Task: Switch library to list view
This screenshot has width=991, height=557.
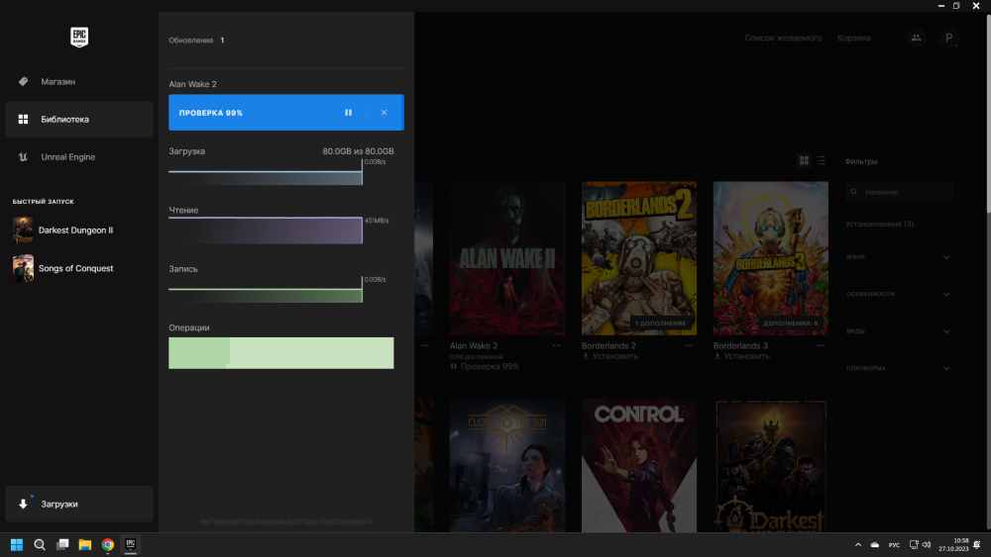Action: (x=821, y=160)
